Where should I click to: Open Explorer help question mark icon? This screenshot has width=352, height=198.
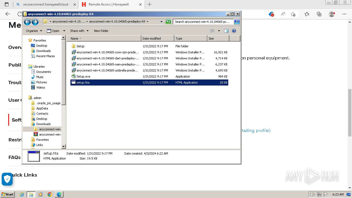(234, 31)
